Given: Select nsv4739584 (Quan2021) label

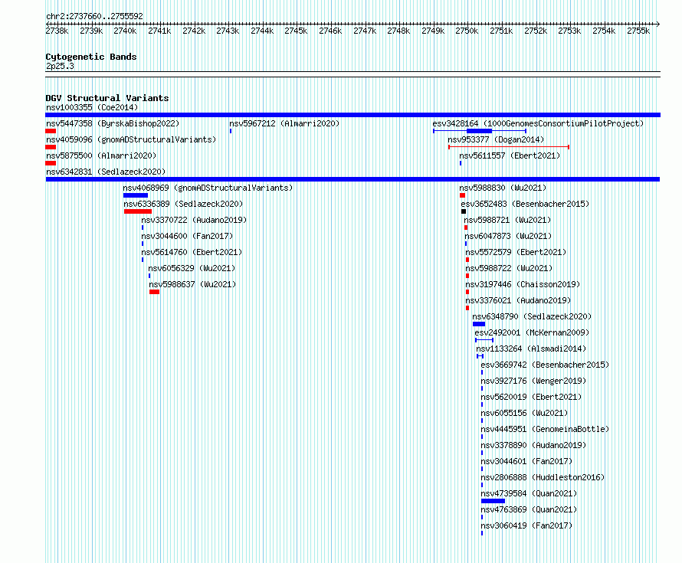Looking at the screenshot, I should (529, 493).
